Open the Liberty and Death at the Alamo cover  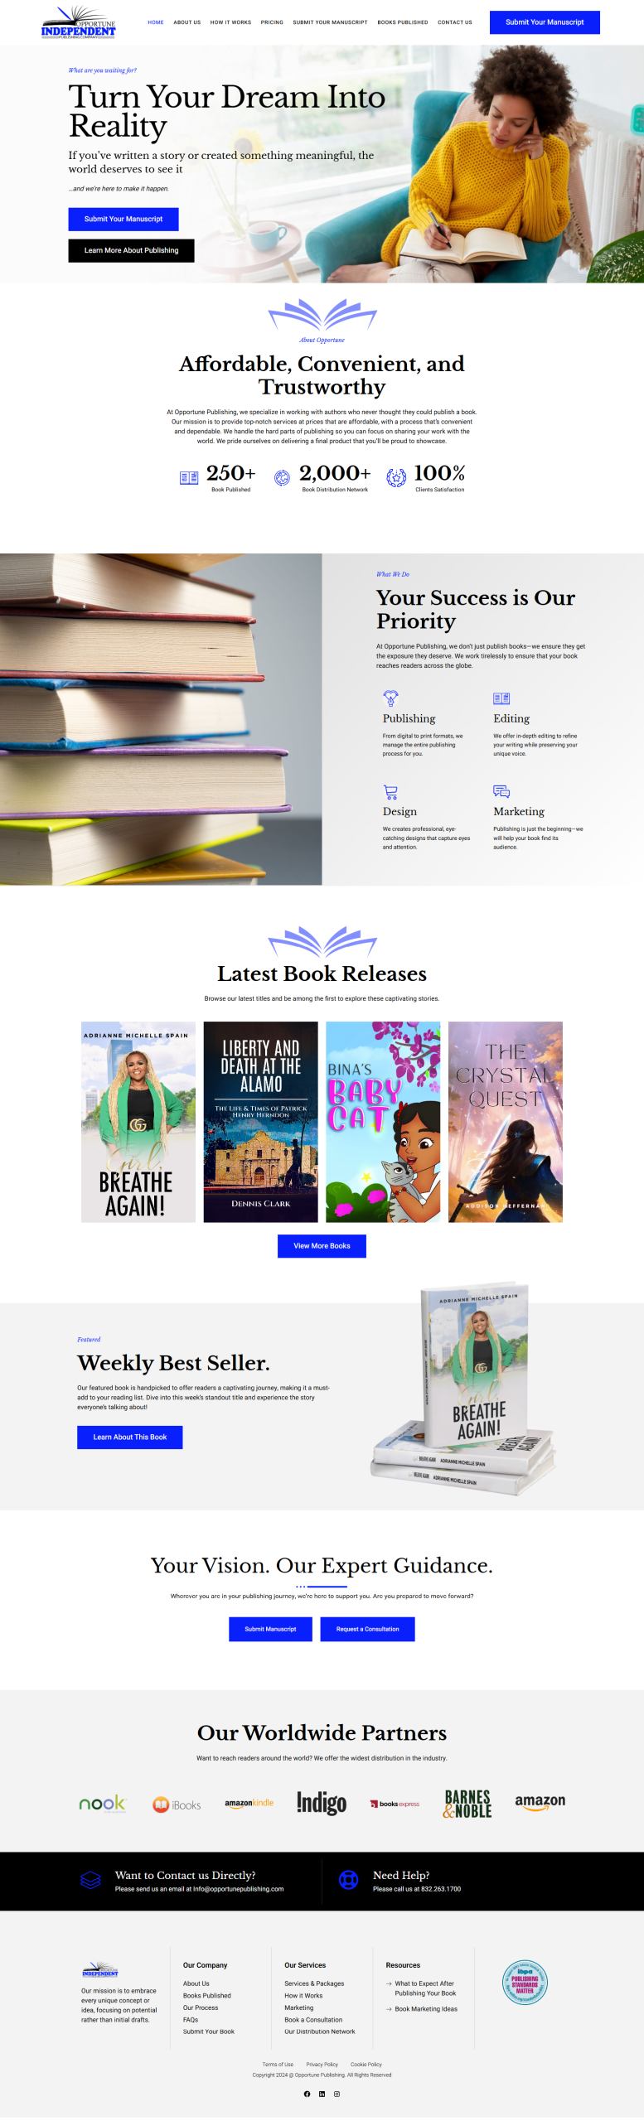click(260, 1121)
